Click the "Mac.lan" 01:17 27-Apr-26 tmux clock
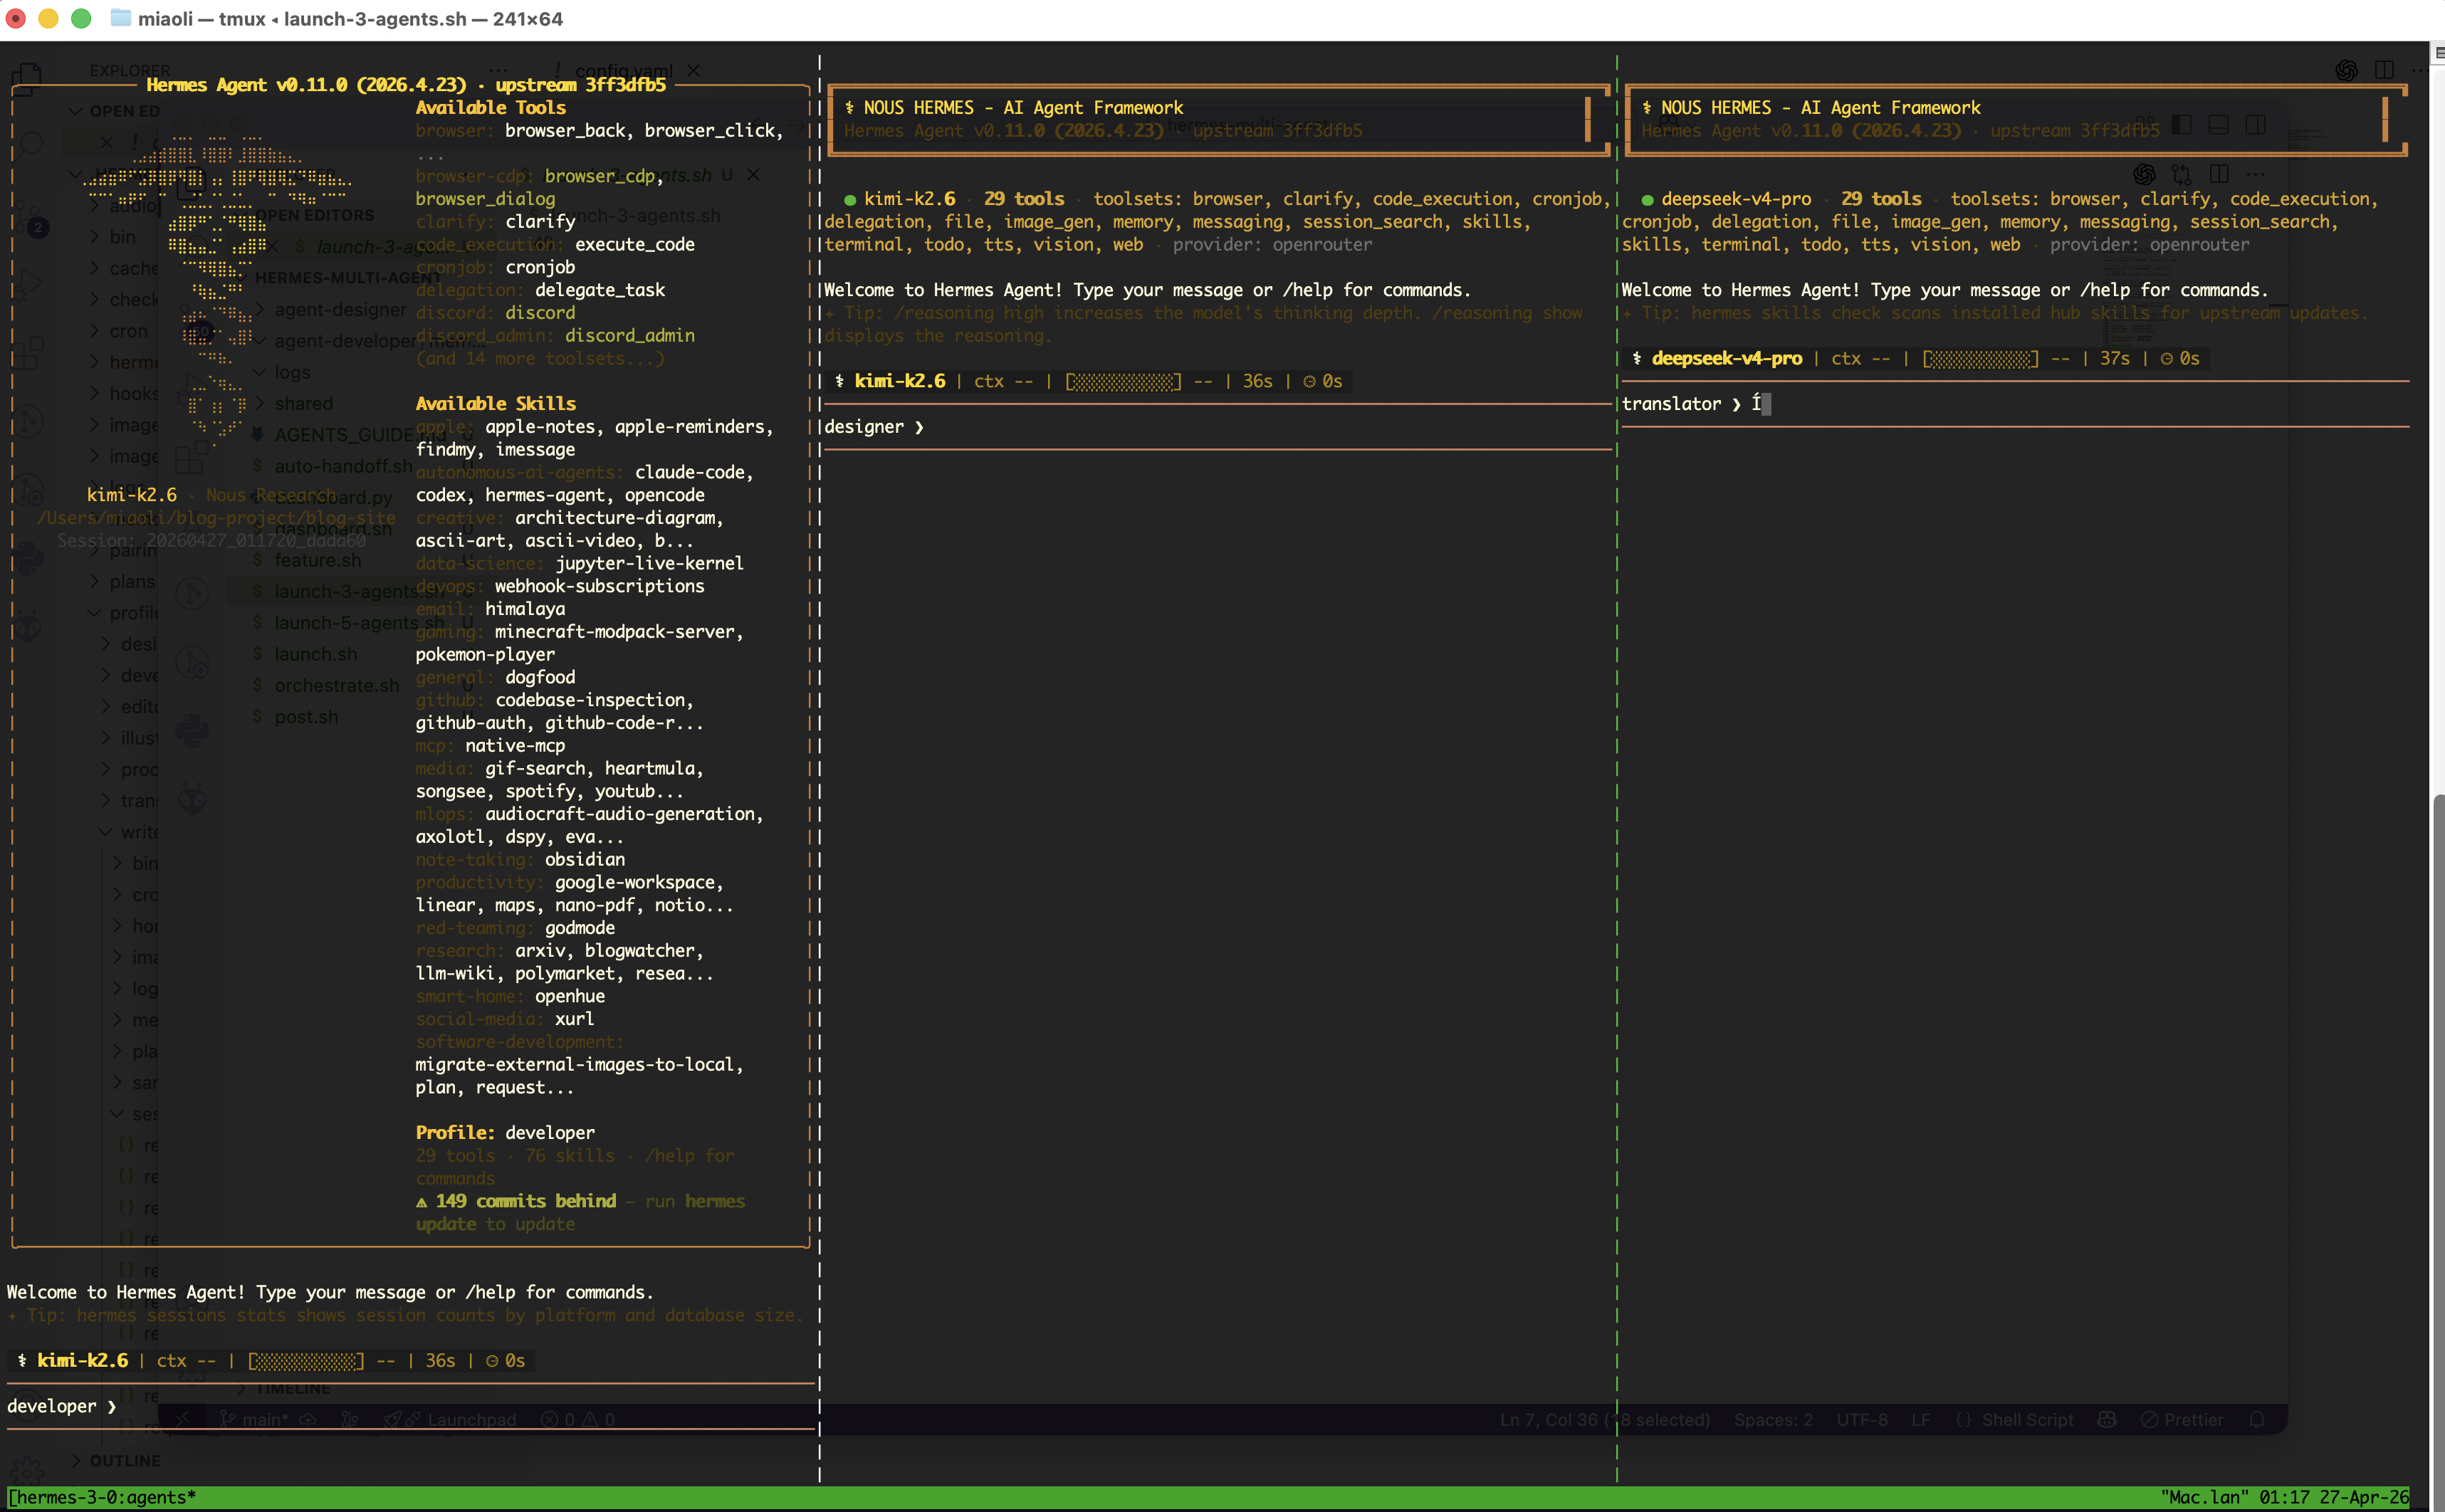 click(x=2284, y=1498)
